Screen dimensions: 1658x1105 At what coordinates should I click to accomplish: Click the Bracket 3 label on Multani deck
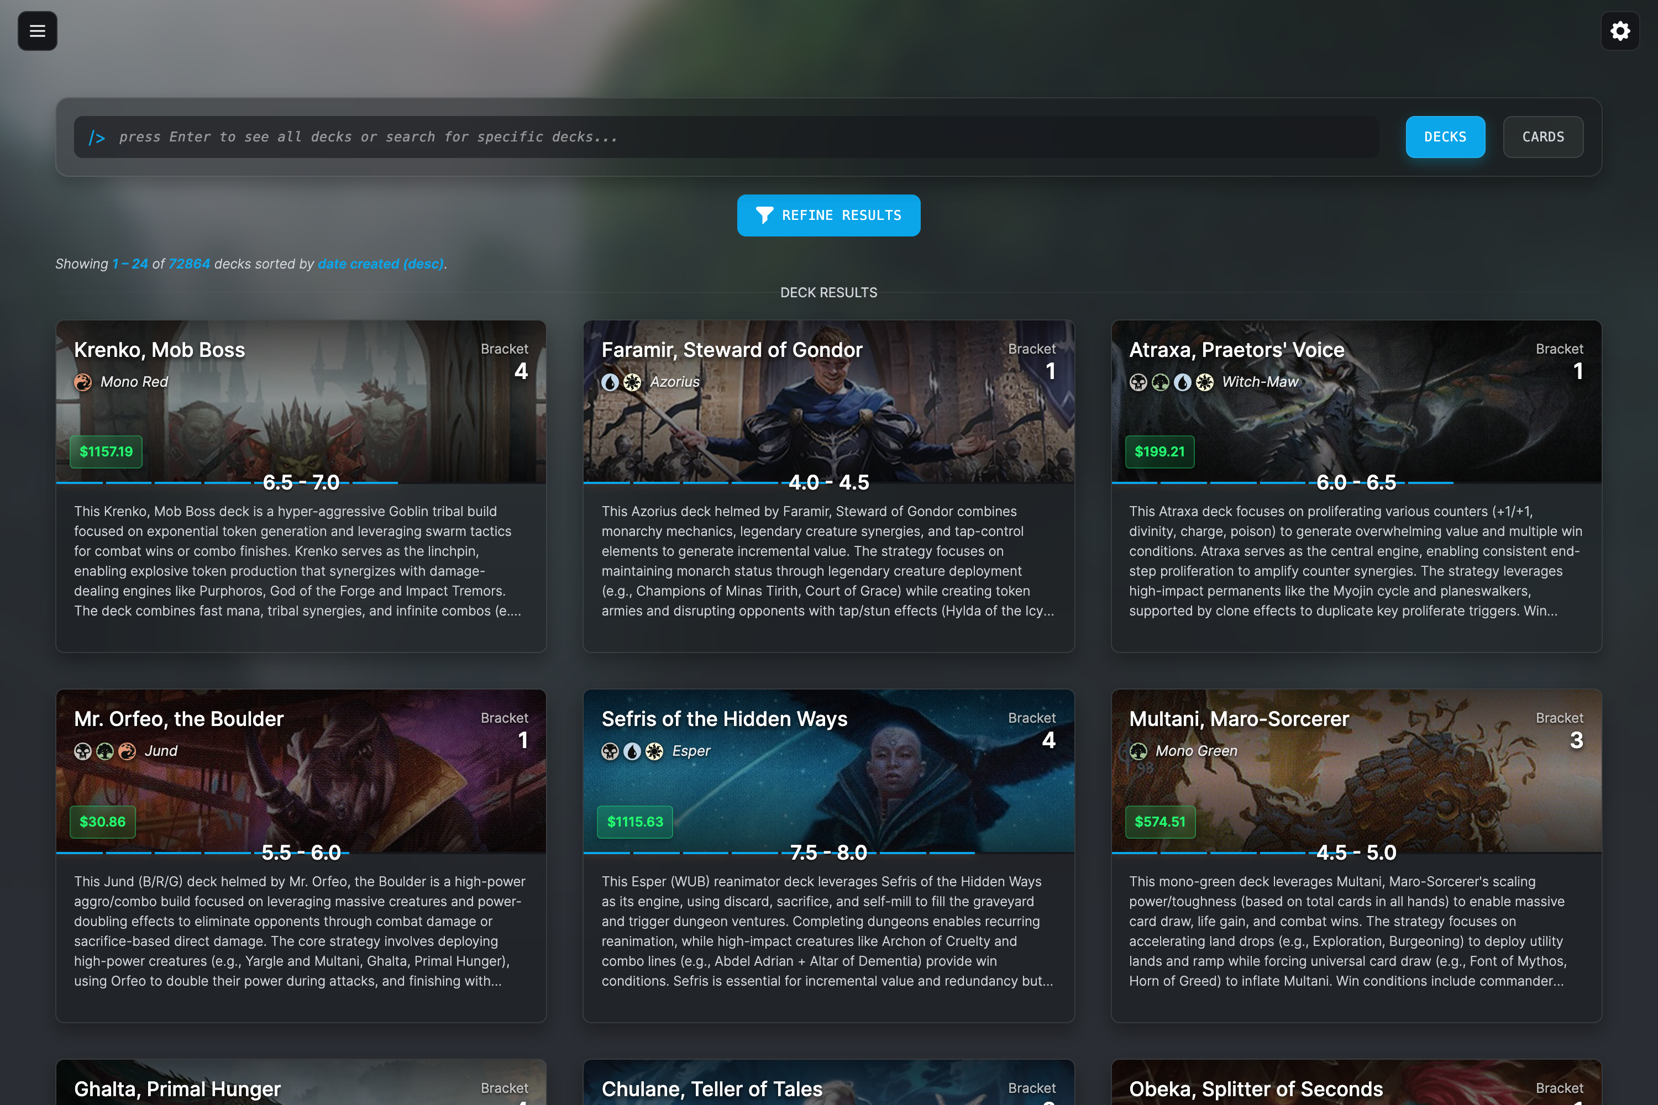click(1559, 731)
